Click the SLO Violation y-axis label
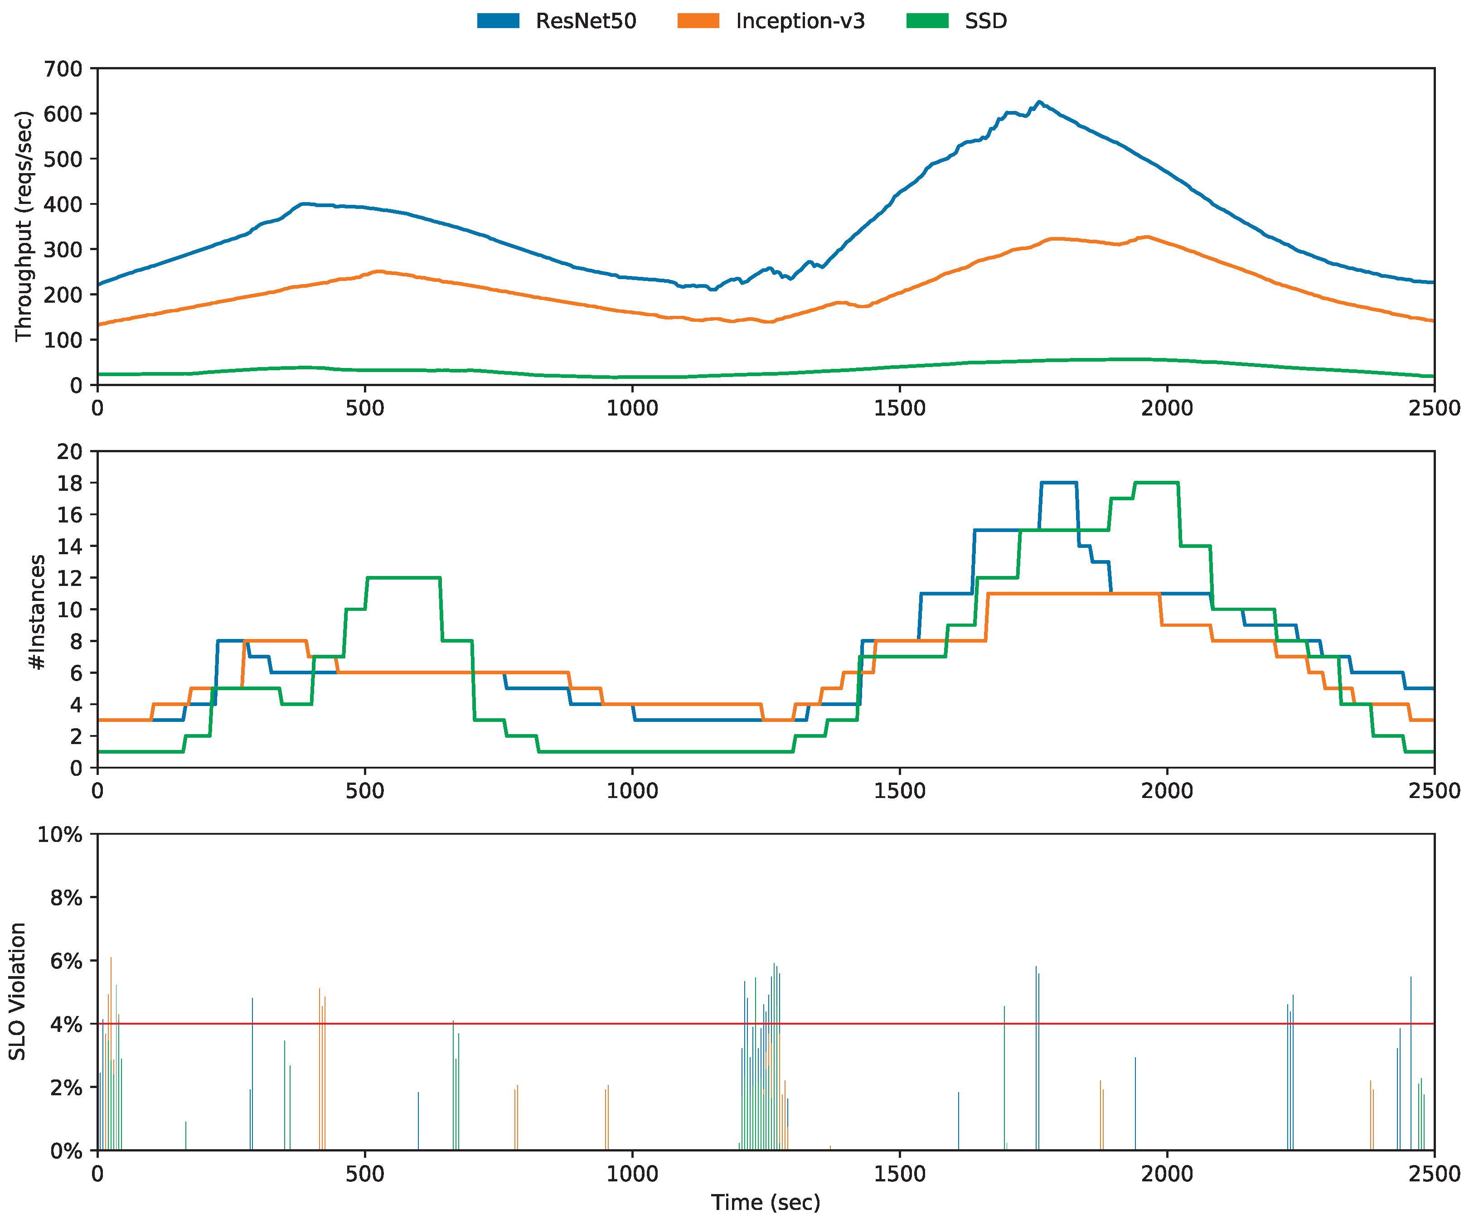The image size is (1469, 1219). click(x=18, y=991)
